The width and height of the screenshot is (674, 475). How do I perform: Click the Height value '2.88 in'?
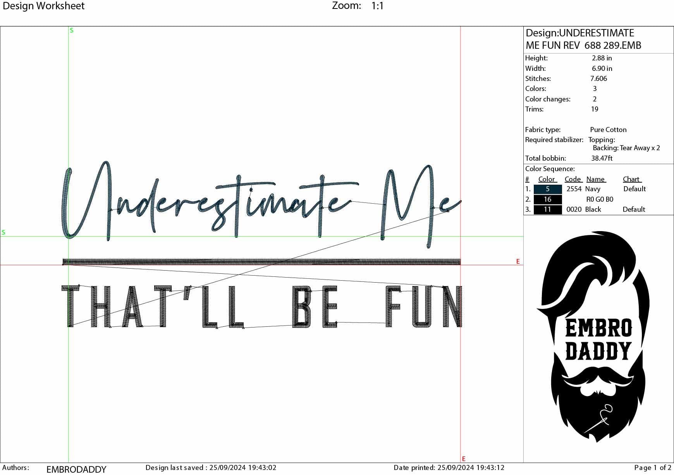click(x=602, y=58)
